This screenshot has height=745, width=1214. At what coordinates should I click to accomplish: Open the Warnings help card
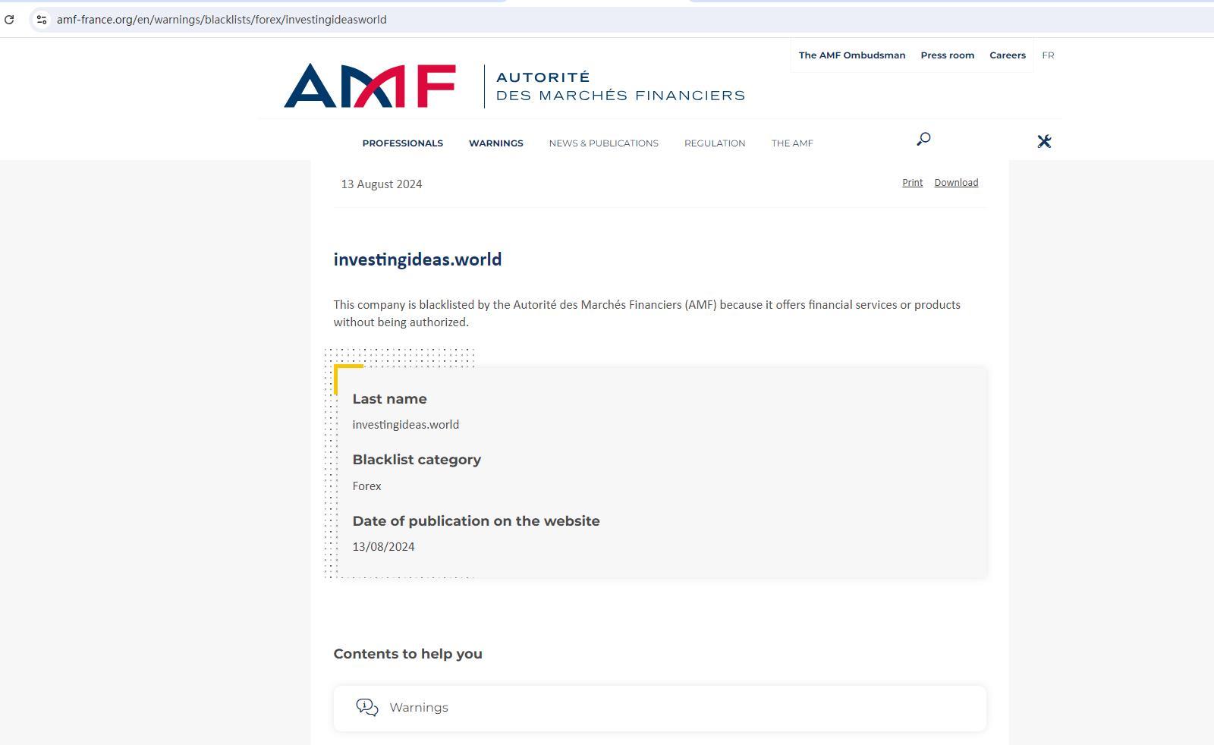click(659, 708)
